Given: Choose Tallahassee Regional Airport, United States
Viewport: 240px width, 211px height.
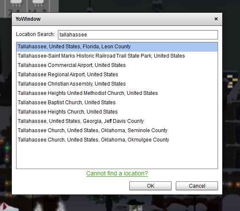Looking at the screenshot, I should [x=117, y=75].
